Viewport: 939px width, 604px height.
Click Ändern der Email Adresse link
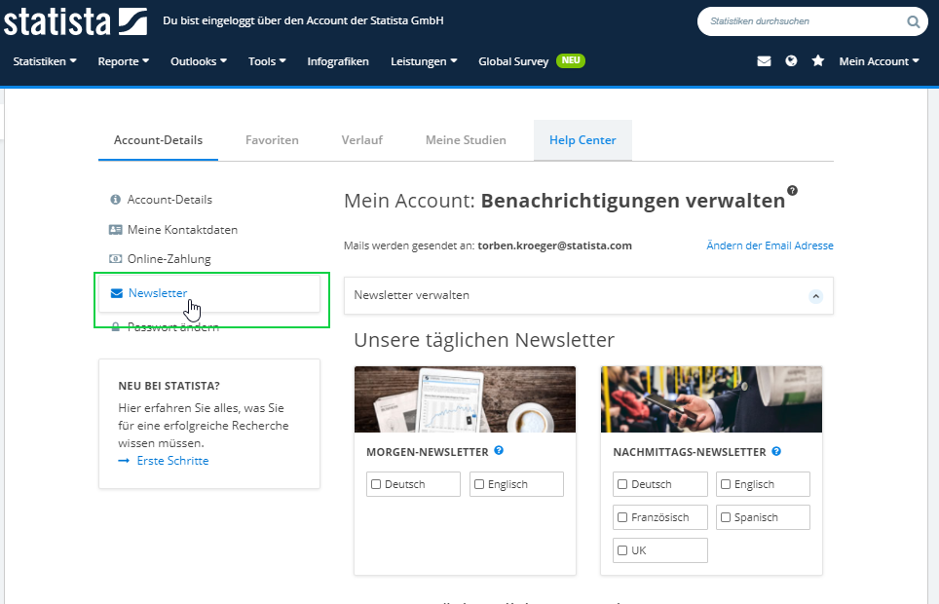click(x=770, y=245)
